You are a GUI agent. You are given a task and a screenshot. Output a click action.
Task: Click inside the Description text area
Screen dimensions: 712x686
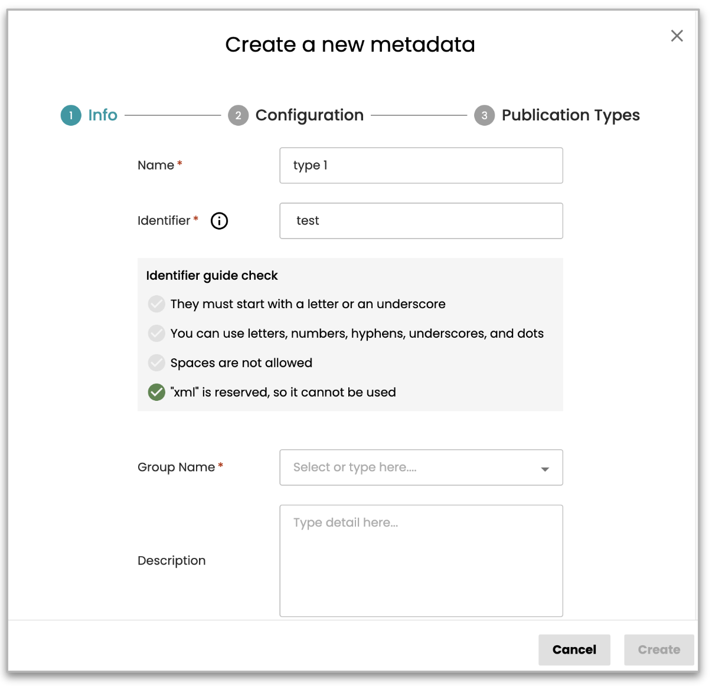pyautogui.click(x=421, y=560)
